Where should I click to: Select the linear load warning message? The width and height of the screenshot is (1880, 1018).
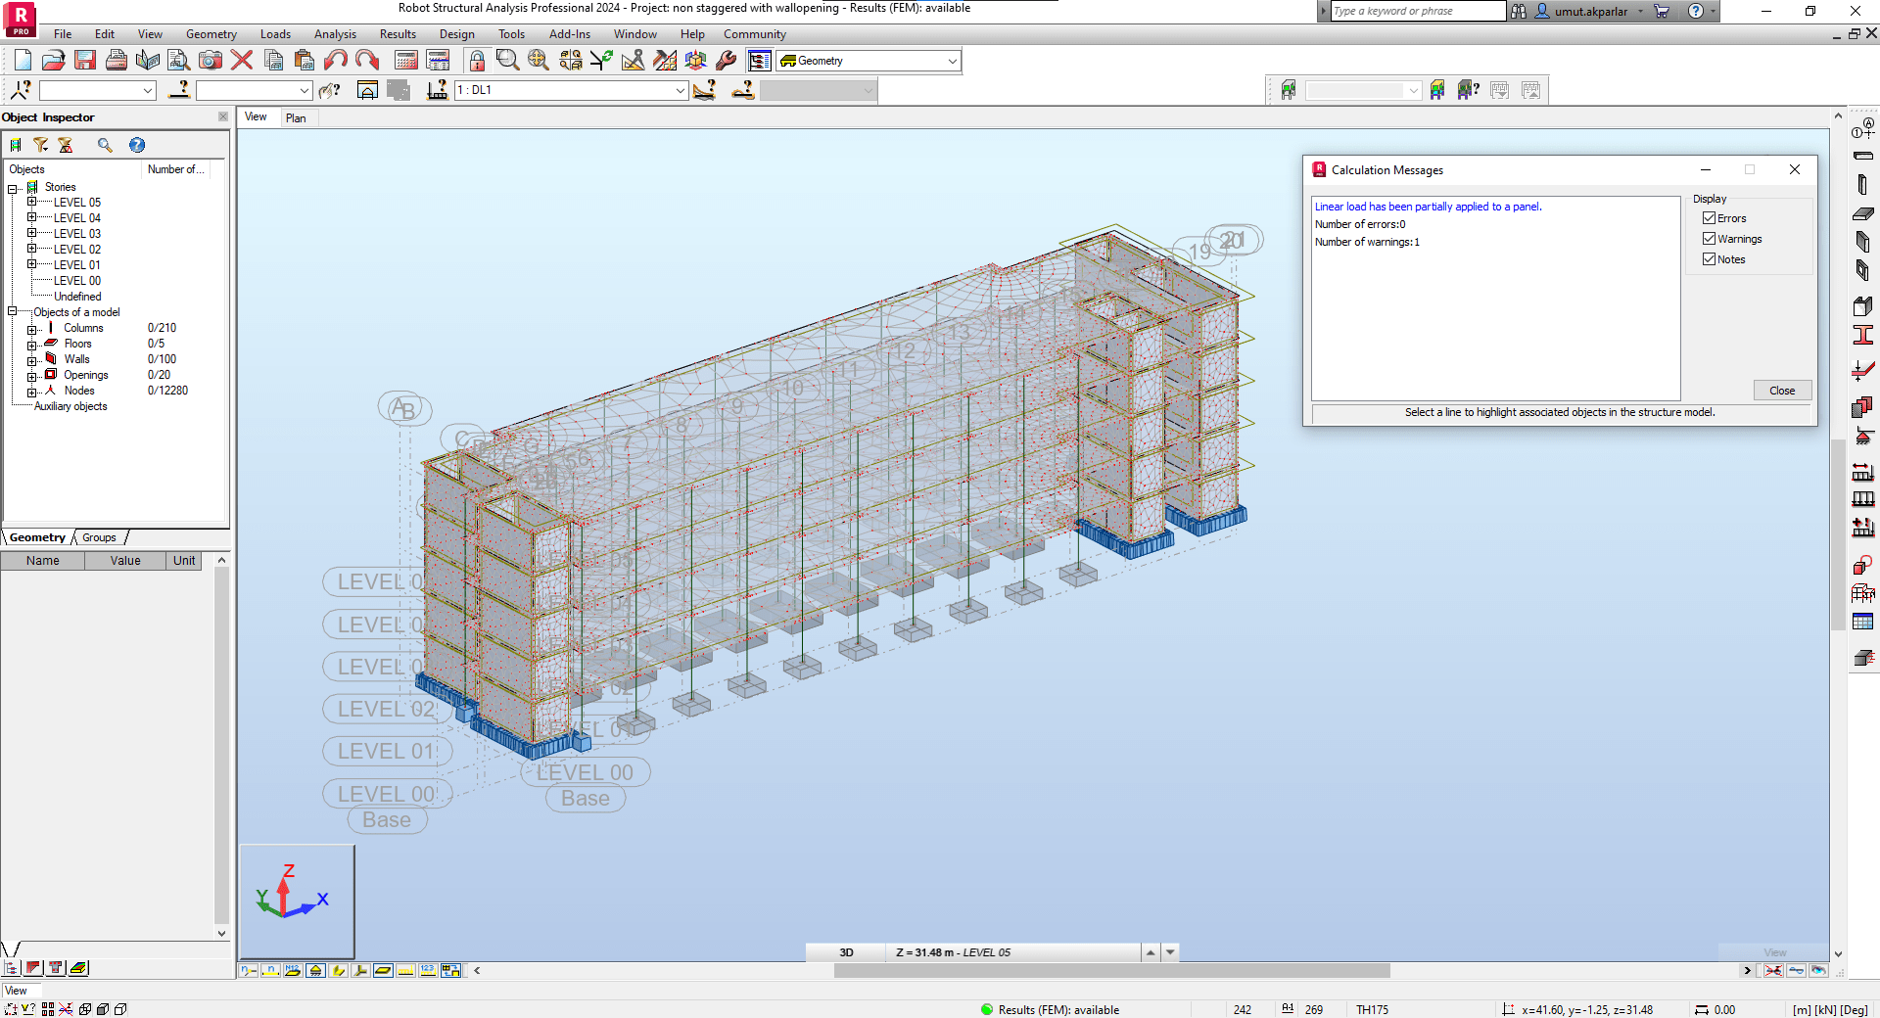pyautogui.click(x=1428, y=207)
